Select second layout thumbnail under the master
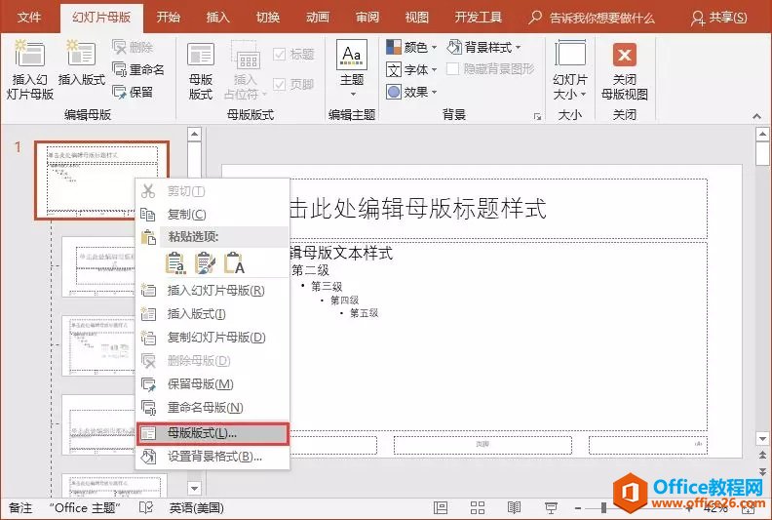The height and width of the screenshot is (520, 772). point(98,345)
